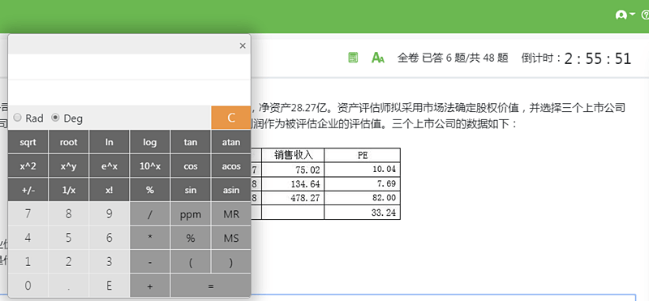The image size is (649, 301).
Task: Clear the calculator with the C button
Action: click(231, 118)
